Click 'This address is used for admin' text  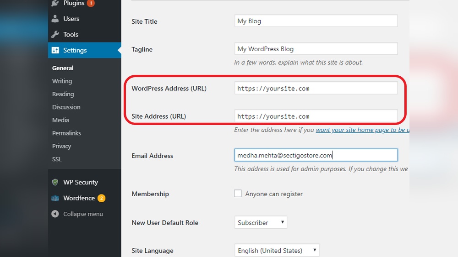pos(321,169)
